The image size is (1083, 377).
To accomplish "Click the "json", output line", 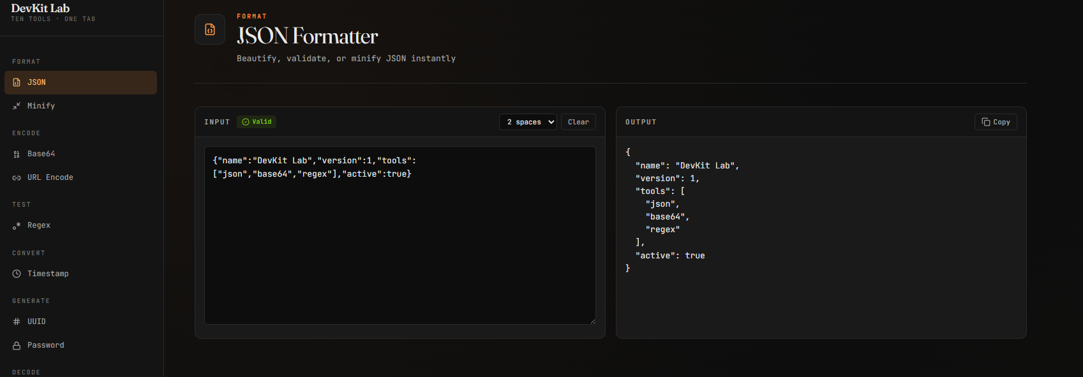I will (x=662, y=204).
